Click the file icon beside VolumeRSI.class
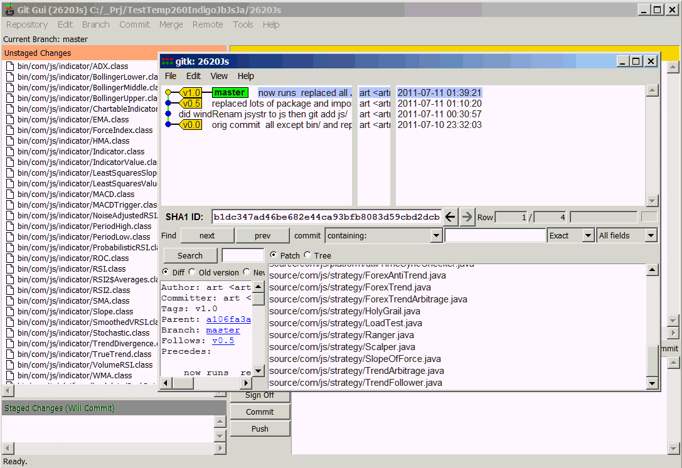The image size is (682, 468). coord(9,364)
